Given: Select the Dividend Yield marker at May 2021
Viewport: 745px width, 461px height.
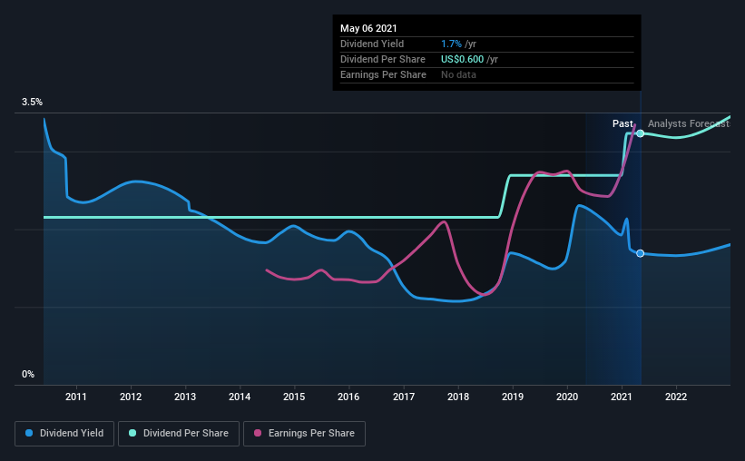Looking at the screenshot, I should 641,253.
